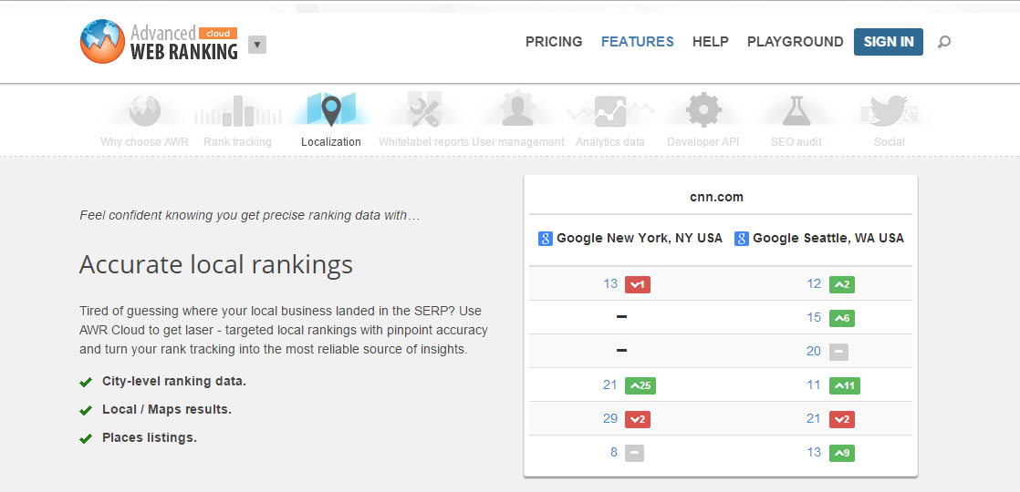The width and height of the screenshot is (1020, 492).
Task: Click the checkmark beside Places listings
Action: coord(85,439)
